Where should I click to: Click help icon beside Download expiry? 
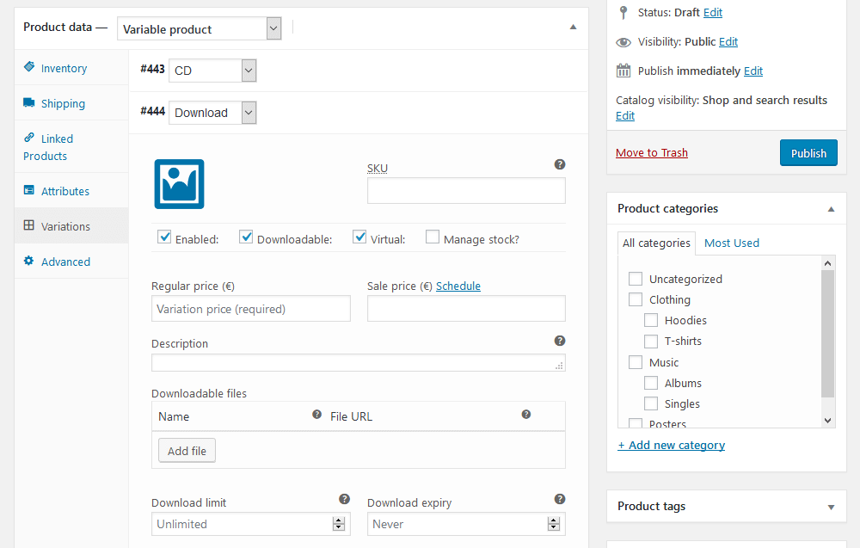[x=560, y=499]
